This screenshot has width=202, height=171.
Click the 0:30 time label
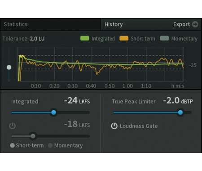coord(72,86)
